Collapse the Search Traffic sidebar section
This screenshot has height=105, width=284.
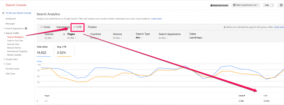[x=4, y=33]
